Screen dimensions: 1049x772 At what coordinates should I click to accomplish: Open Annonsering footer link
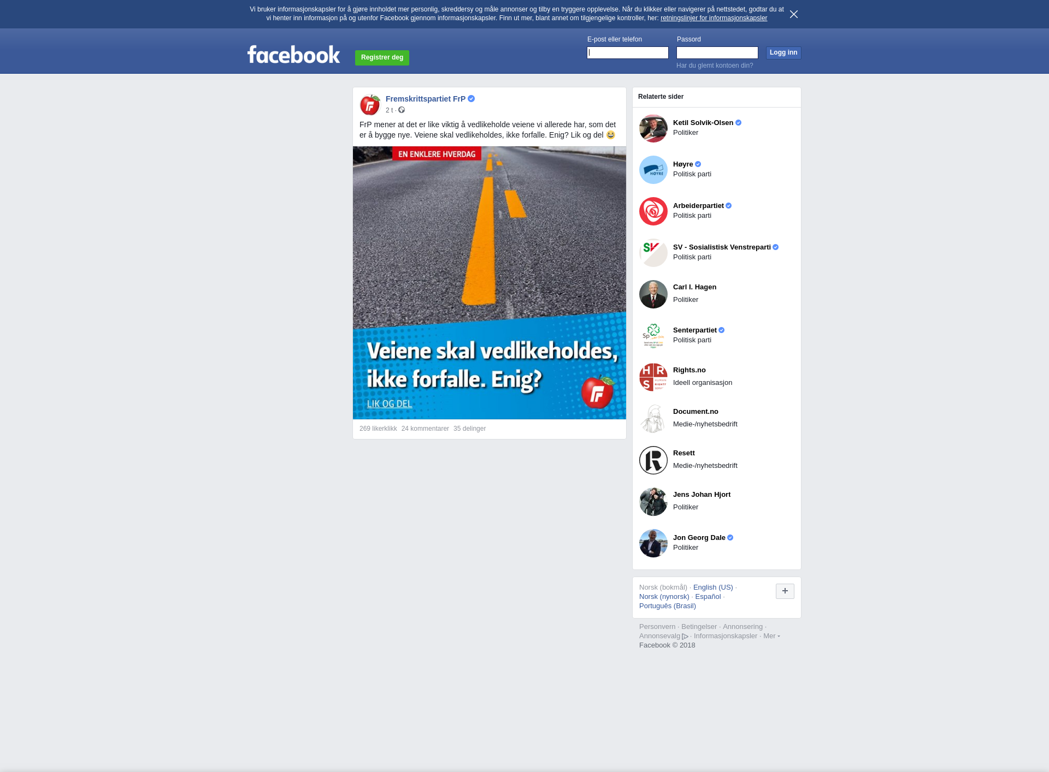click(742, 627)
